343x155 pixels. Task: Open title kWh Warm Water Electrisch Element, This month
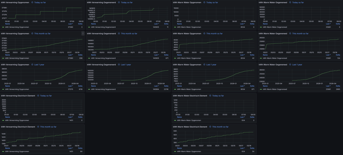click(x=190, y=127)
